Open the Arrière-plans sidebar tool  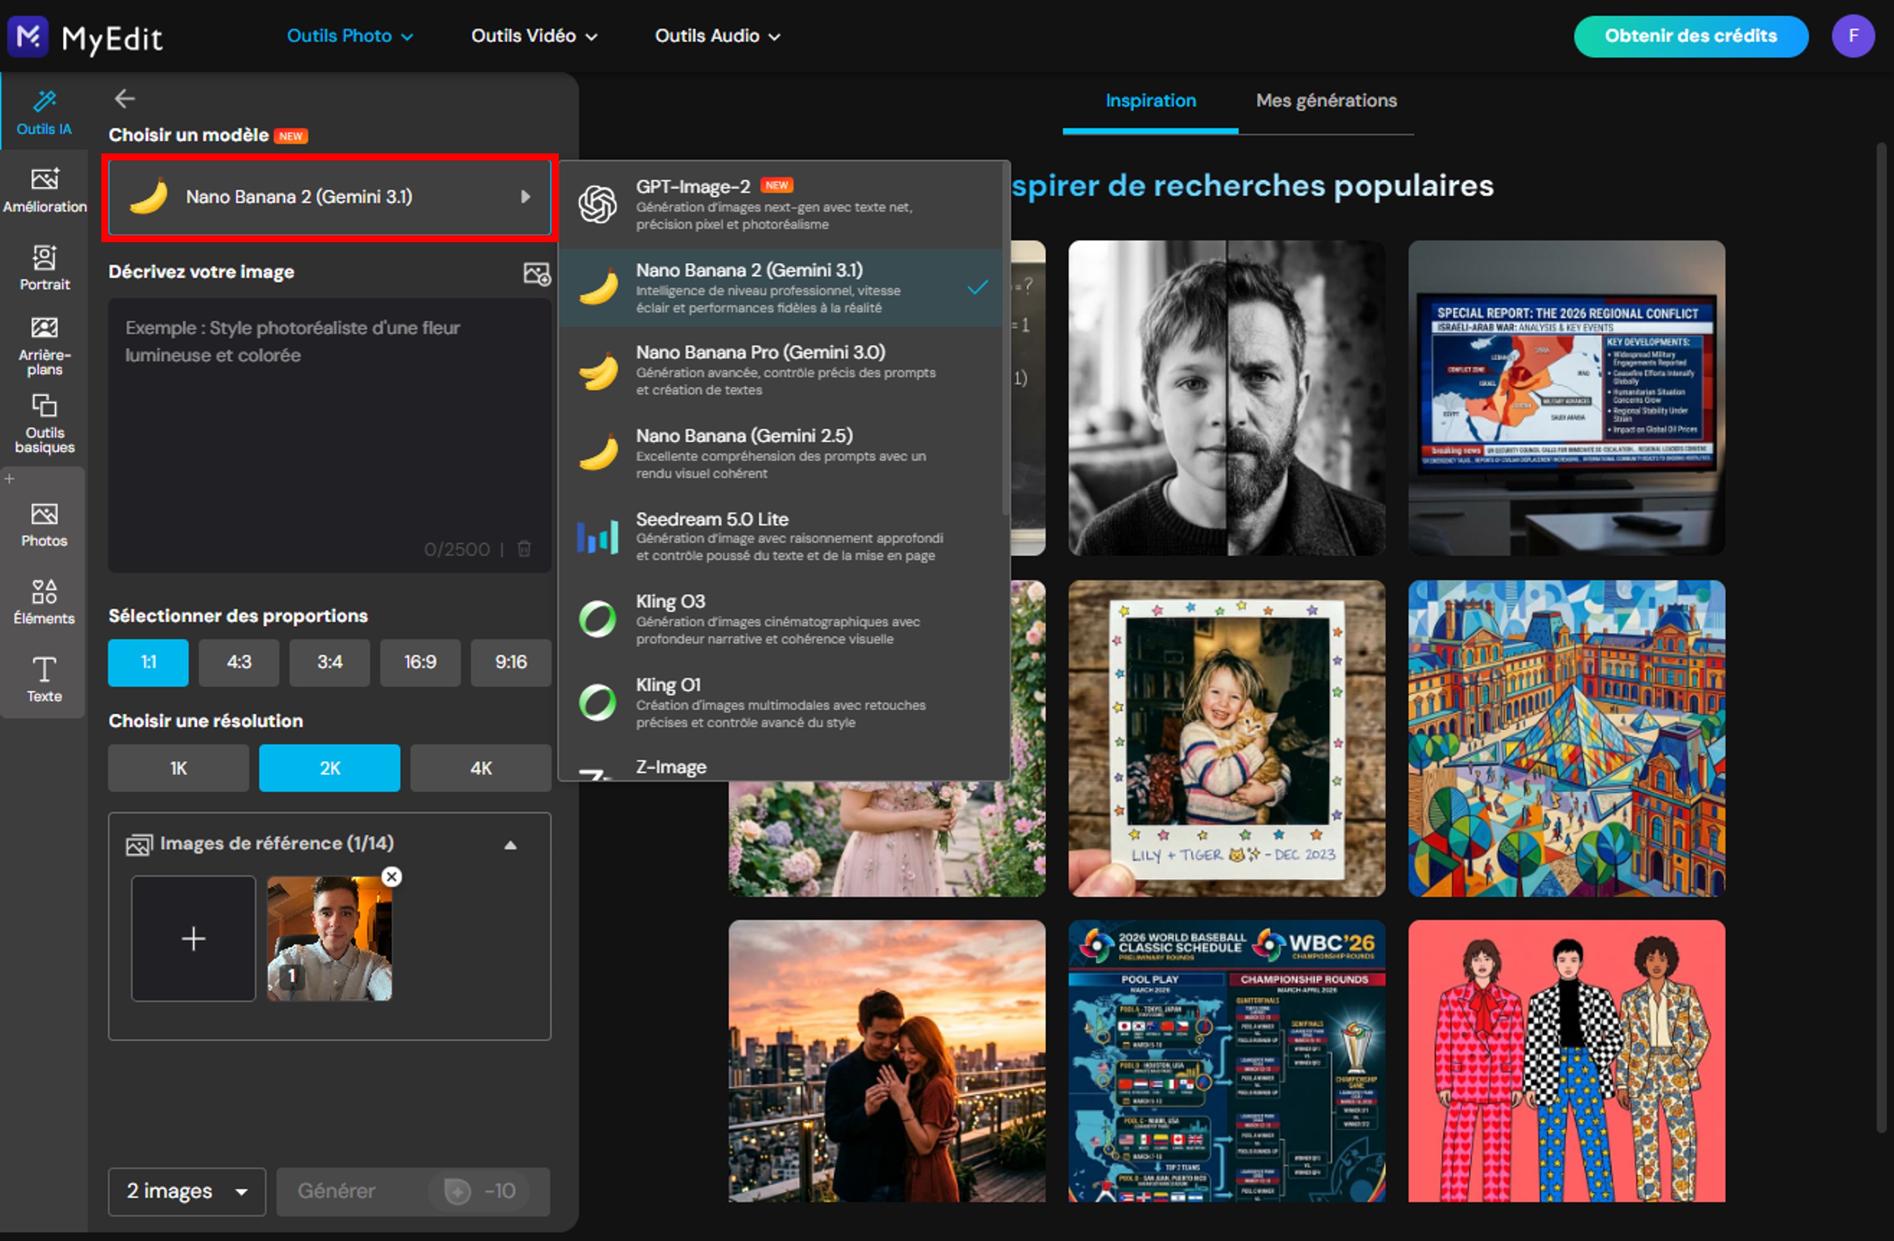[x=45, y=346]
